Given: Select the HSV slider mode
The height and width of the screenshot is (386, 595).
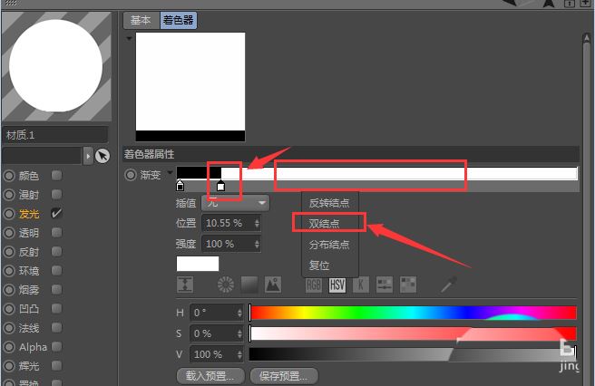Looking at the screenshot, I should [x=337, y=285].
